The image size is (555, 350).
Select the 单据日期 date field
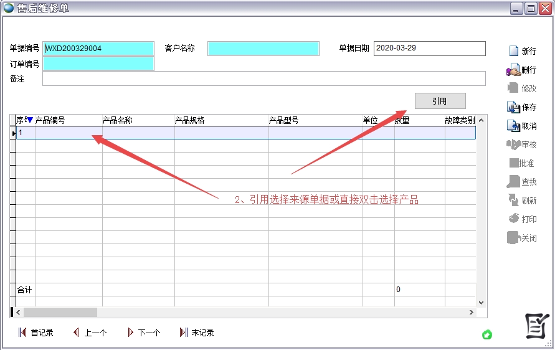pyautogui.click(x=429, y=49)
